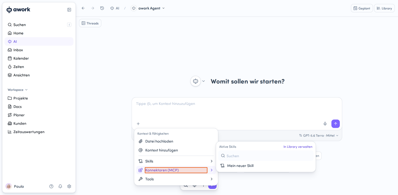Open Kunden in the Workspace section

[39, 123]
